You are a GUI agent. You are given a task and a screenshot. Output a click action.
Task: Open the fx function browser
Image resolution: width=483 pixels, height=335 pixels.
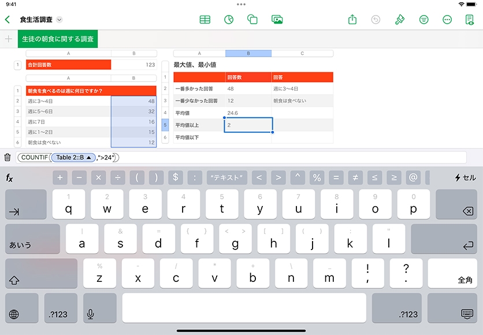10,178
